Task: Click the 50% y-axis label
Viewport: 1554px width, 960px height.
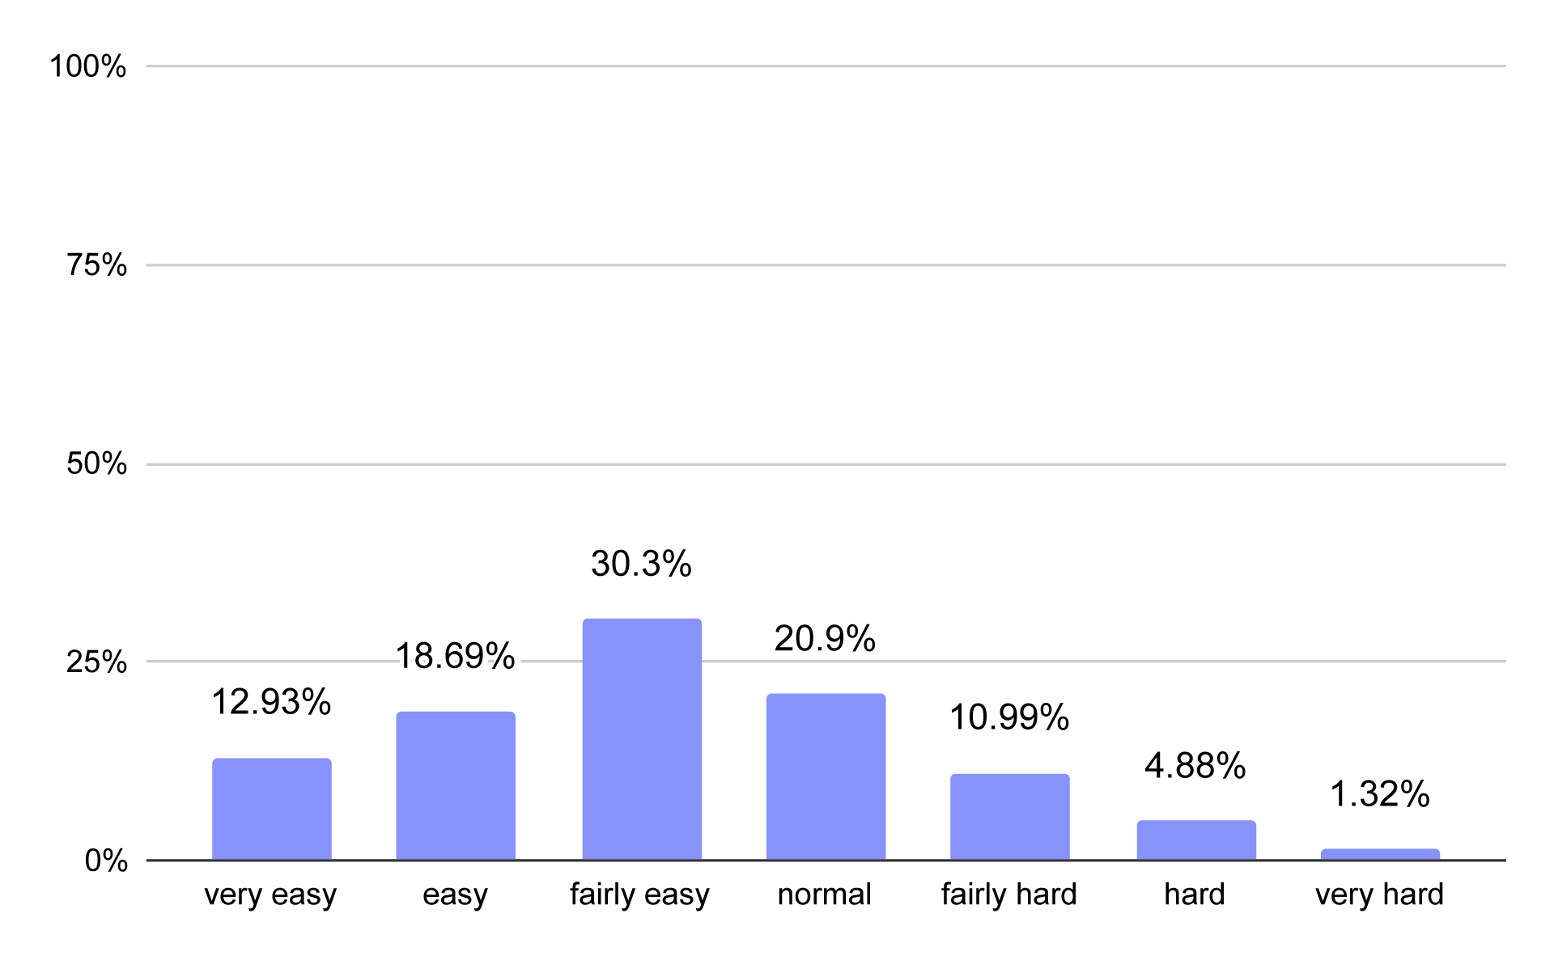Action: point(97,464)
